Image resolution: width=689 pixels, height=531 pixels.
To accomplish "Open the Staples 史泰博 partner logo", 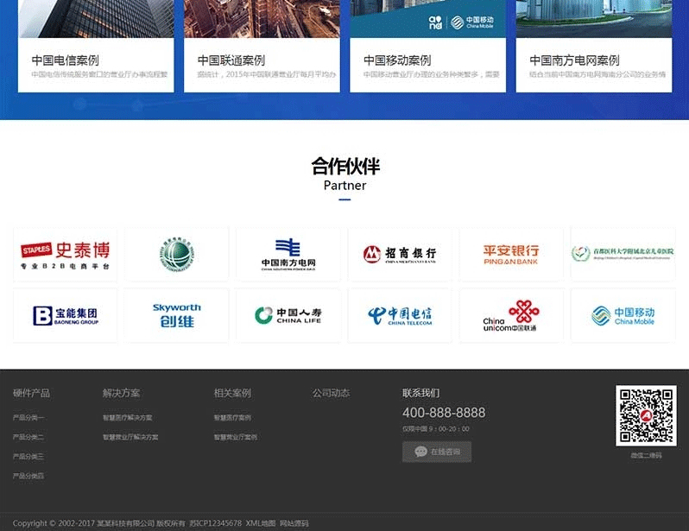I will 65,255.
